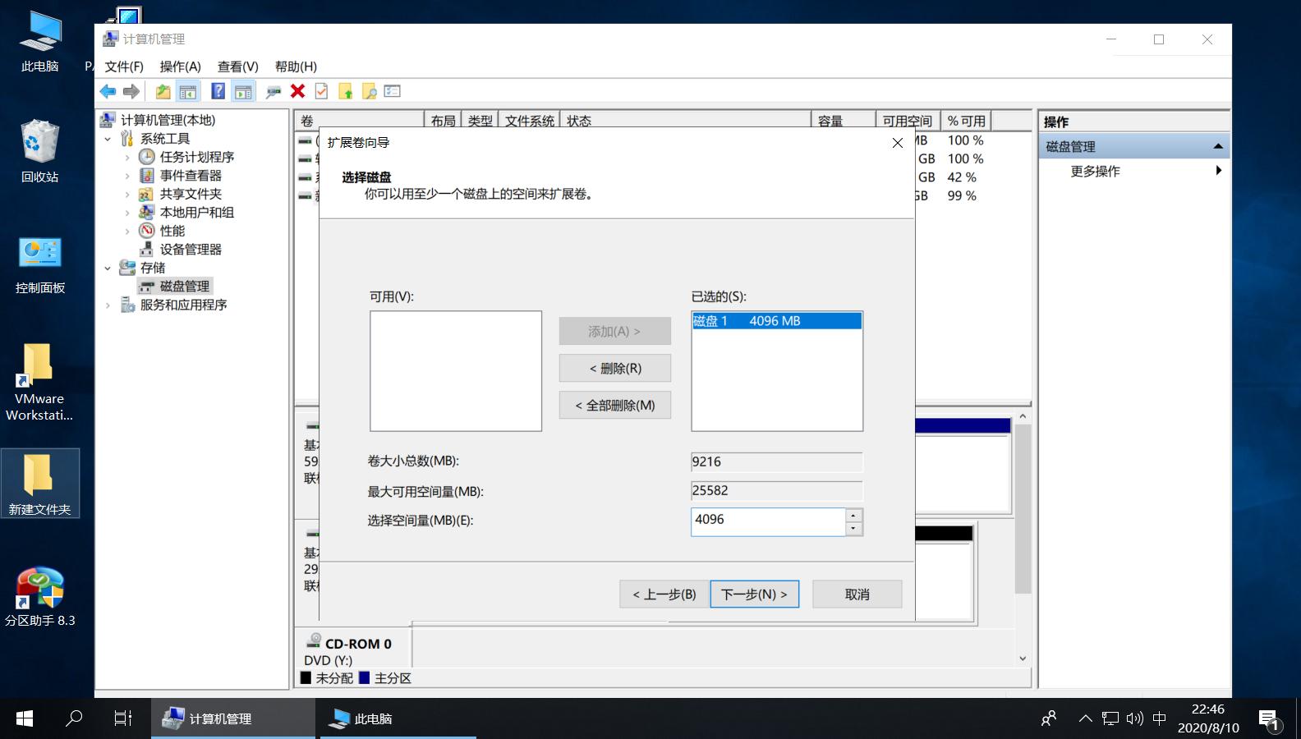
Task: Select 任务计划程序 tree node
Action: (196, 157)
